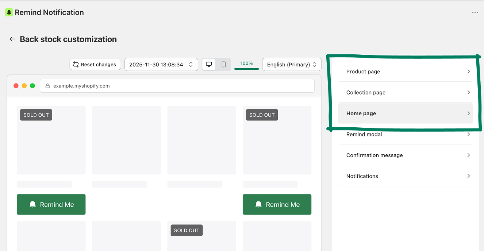Switch to desktop preview view
Image resolution: width=484 pixels, height=251 pixels.
point(209,65)
